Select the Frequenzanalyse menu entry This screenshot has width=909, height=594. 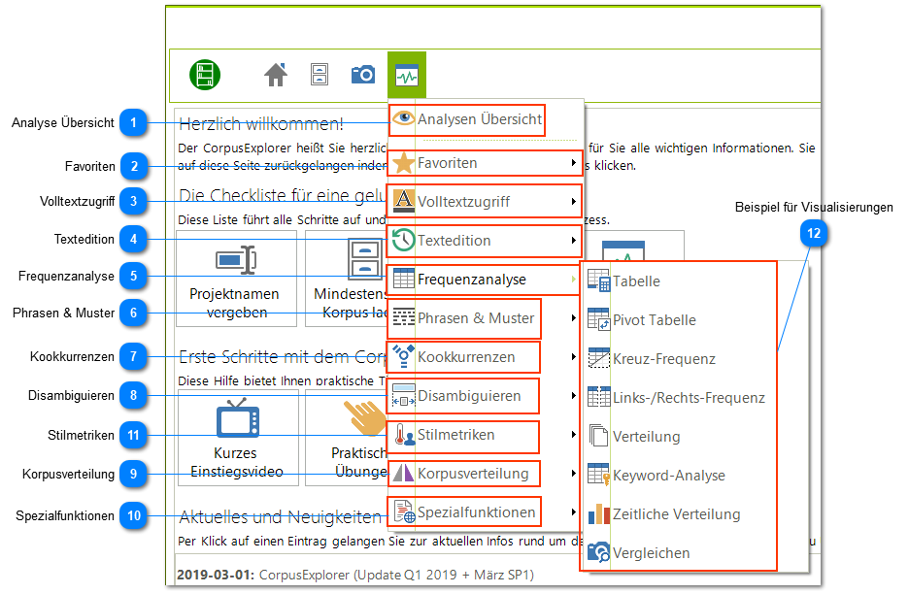coord(484,280)
